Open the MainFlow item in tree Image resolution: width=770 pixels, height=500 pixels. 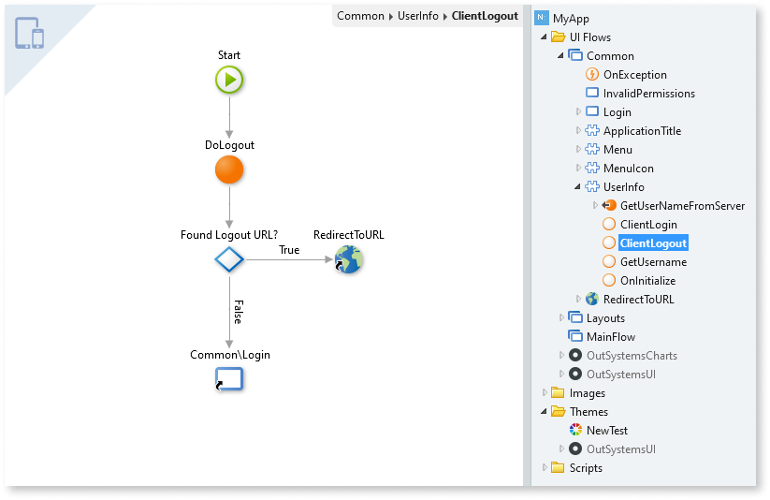(x=610, y=337)
